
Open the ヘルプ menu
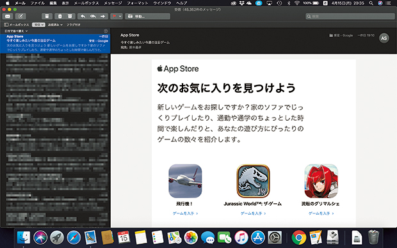(181, 3)
